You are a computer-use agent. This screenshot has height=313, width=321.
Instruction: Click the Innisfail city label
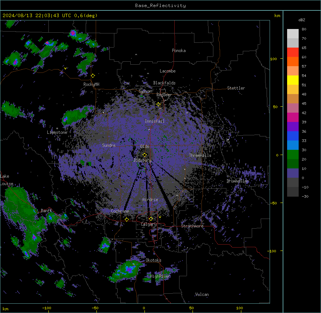click(155, 121)
